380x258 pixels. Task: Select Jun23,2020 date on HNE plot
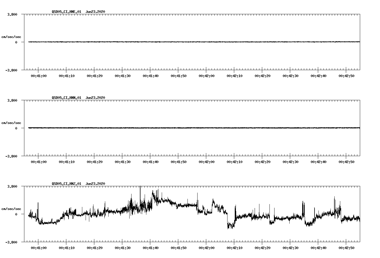(95, 12)
